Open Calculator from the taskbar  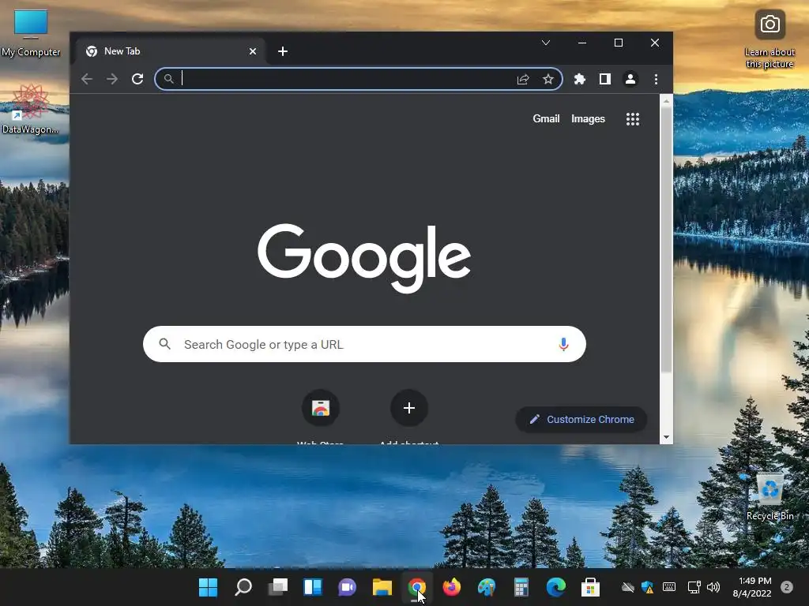521,587
